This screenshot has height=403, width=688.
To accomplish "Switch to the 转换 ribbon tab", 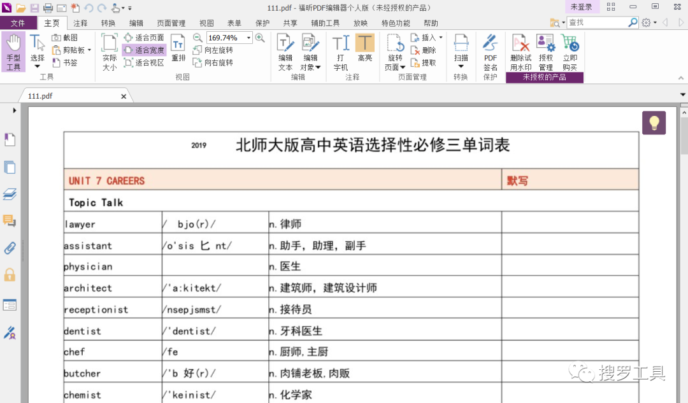I will 108,24.
